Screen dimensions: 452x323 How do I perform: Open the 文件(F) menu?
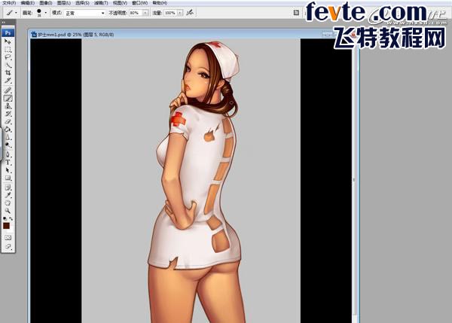point(9,3)
